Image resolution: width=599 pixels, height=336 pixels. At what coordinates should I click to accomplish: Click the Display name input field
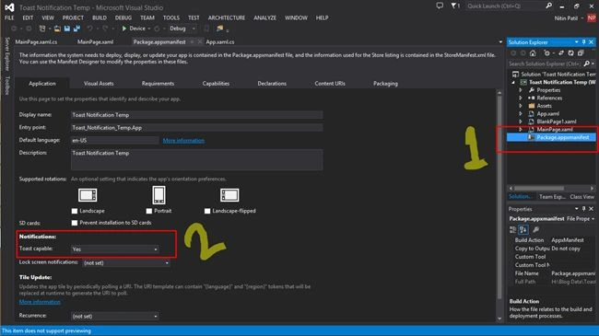[196, 115]
